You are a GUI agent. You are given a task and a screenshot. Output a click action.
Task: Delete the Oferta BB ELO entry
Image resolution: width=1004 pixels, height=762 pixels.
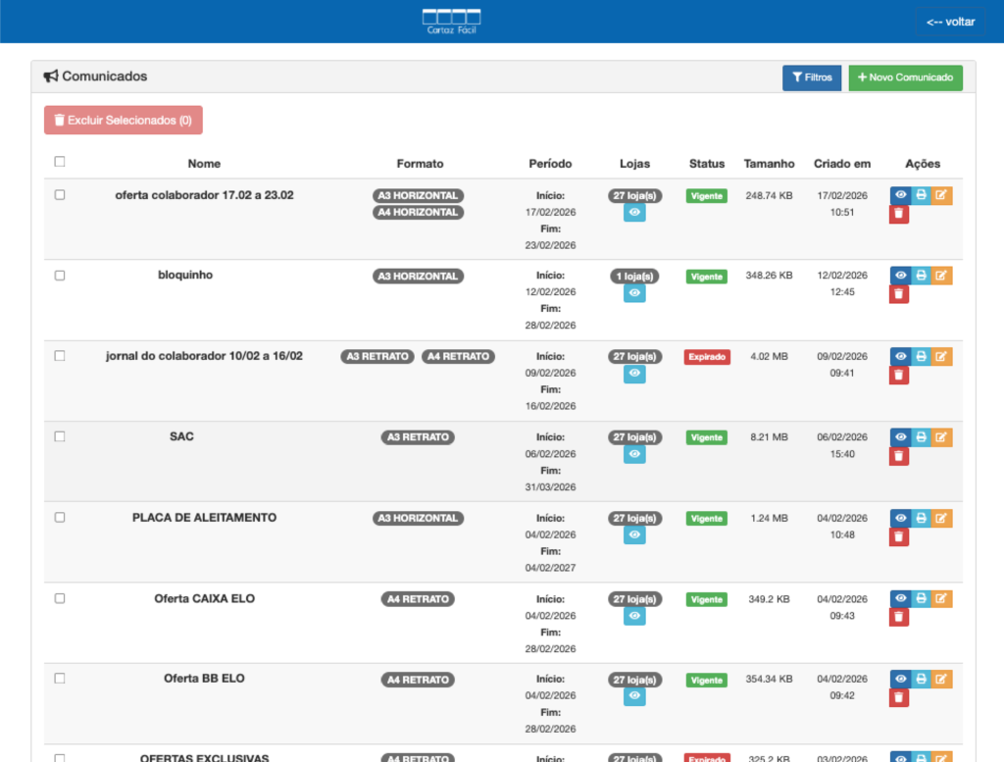(x=899, y=697)
